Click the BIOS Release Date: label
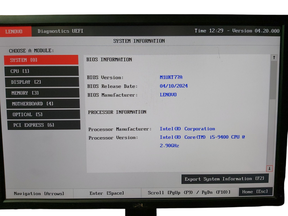Viewport: 288px width, 216px height. coord(112,86)
